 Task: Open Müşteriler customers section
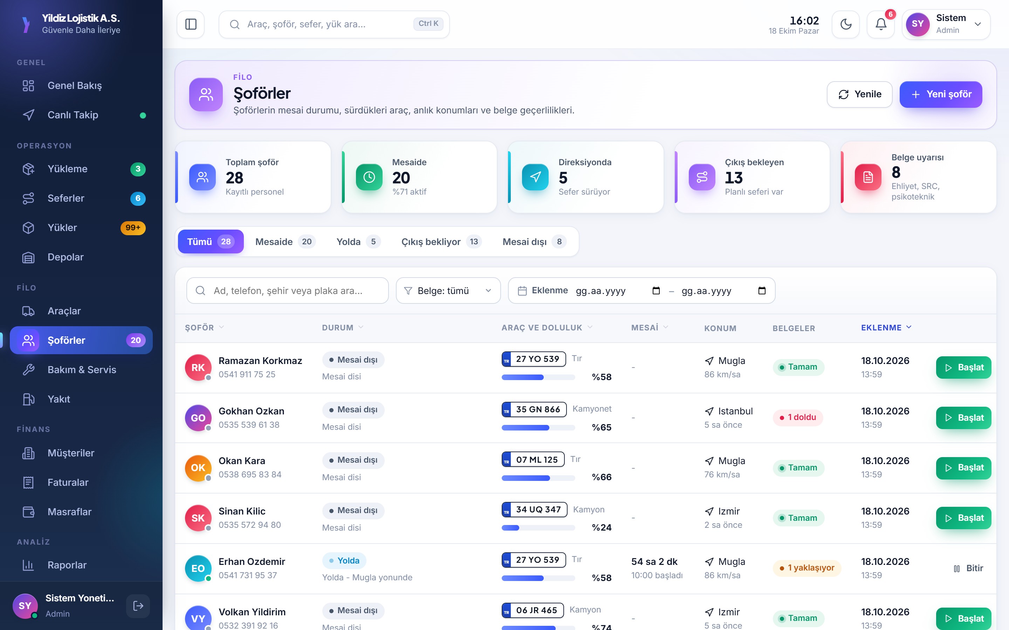point(81,453)
